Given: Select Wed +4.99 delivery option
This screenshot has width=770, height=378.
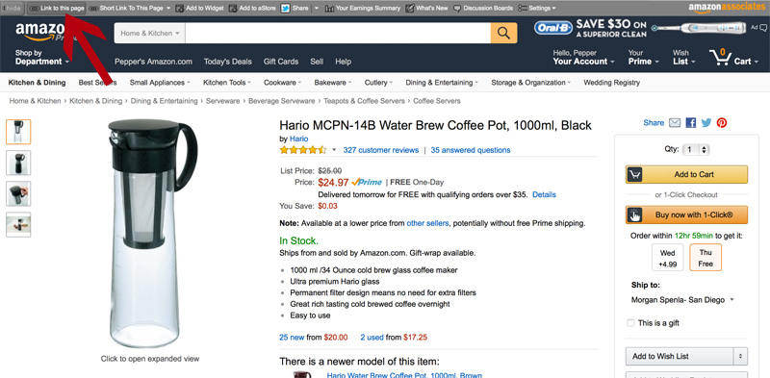Looking at the screenshot, I should [x=667, y=258].
